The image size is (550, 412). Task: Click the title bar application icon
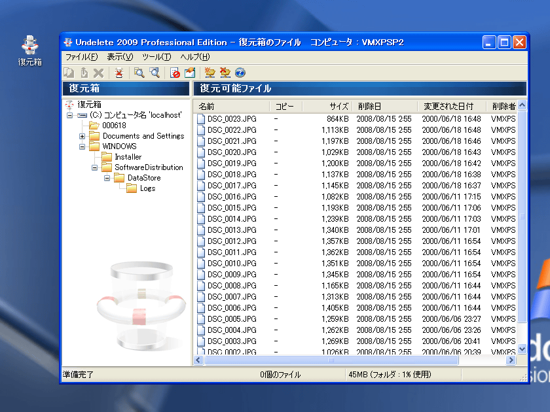(x=68, y=43)
